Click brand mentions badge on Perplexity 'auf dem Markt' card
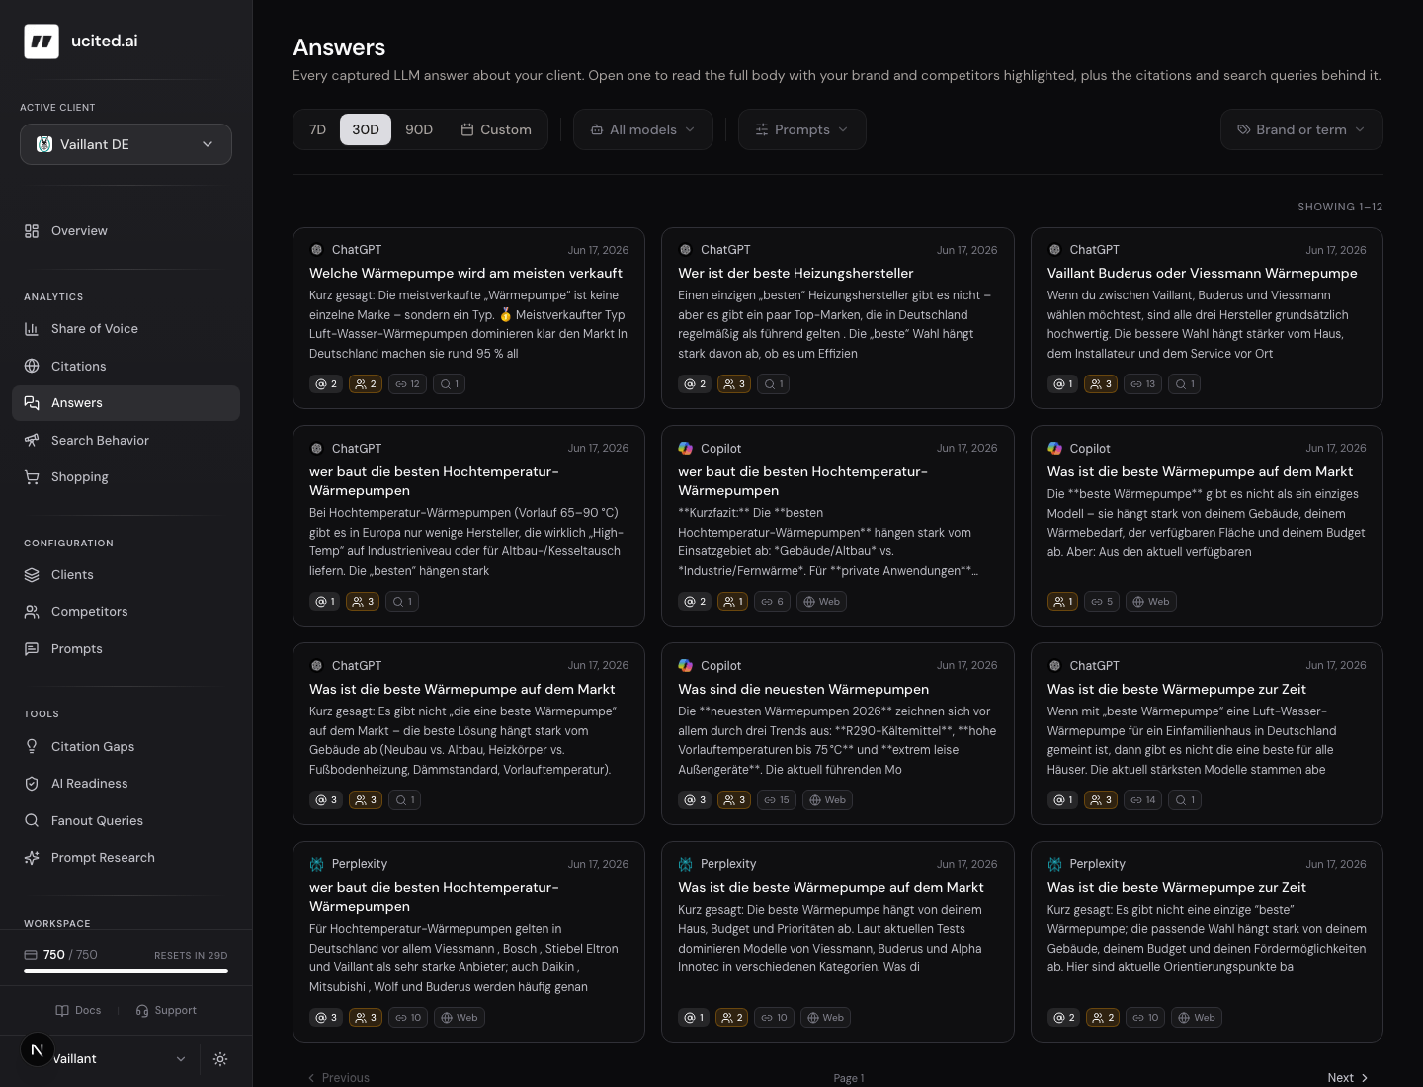 pyautogui.click(x=693, y=1018)
